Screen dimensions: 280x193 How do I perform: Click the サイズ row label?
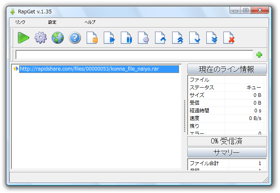(x=197, y=95)
